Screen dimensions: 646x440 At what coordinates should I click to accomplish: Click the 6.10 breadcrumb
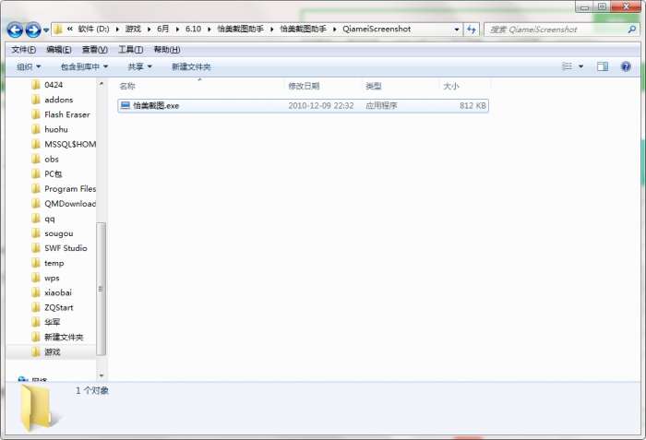pyautogui.click(x=193, y=29)
